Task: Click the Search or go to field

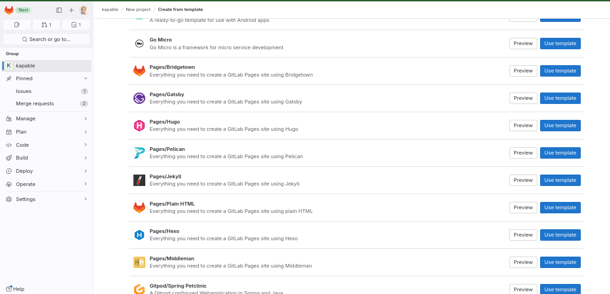Action: coord(46,39)
